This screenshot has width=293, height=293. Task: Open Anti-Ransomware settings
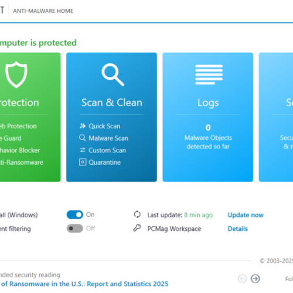click(22, 162)
